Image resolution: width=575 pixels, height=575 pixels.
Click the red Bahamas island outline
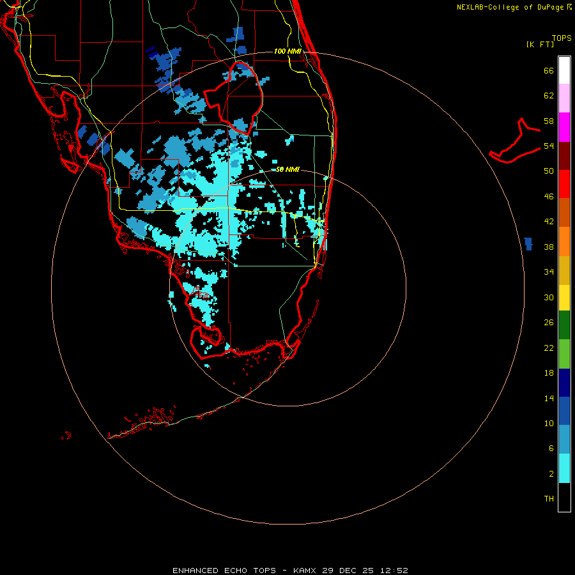(x=514, y=141)
